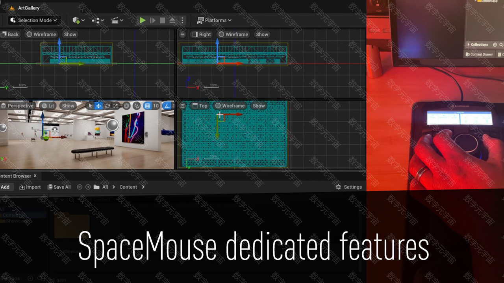Click Import in the Content Browser
The height and width of the screenshot is (283, 504).
pos(30,187)
